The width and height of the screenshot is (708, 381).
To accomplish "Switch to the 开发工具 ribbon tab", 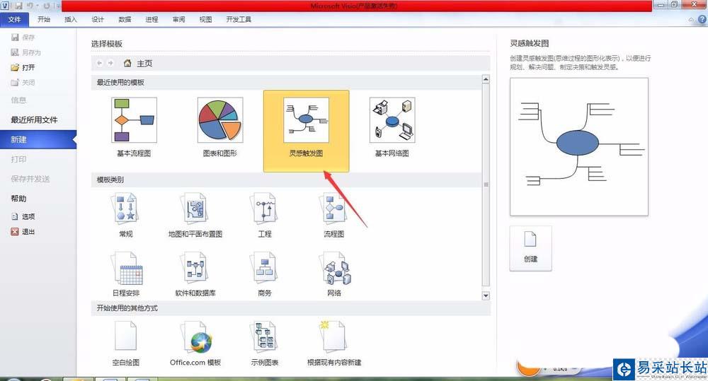I will point(239,19).
